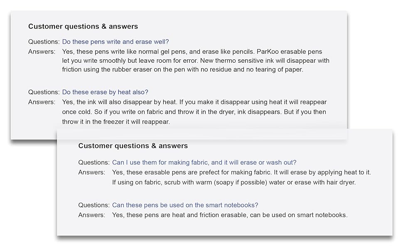Click "Questions:" label before the erase-by-heat question
403x249 pixels.
point(44,92)
